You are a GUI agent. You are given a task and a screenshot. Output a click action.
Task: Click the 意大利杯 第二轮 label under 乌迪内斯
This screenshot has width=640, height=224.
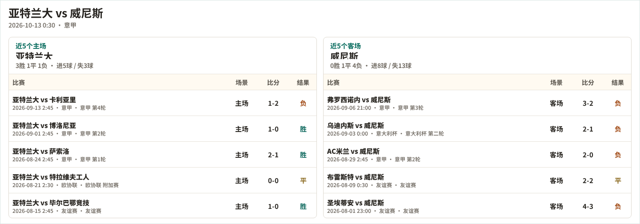tap(424, 134)
